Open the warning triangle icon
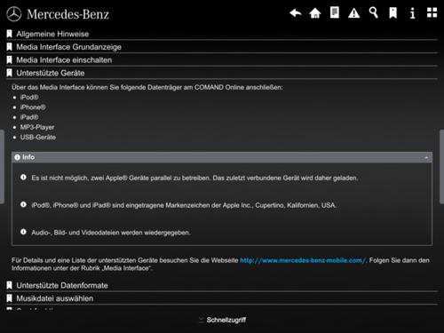Image resolution: width=444 pixels, height=333 pixels. (x=353, y=13)
